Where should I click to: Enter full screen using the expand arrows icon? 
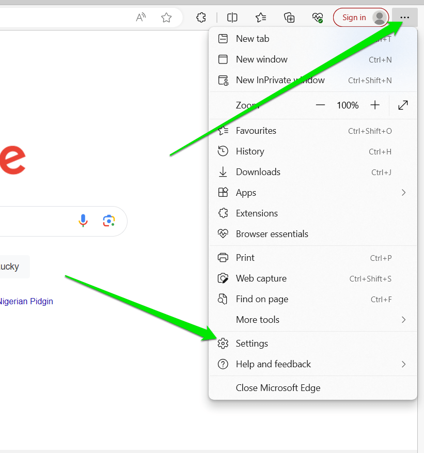point(403,105)
